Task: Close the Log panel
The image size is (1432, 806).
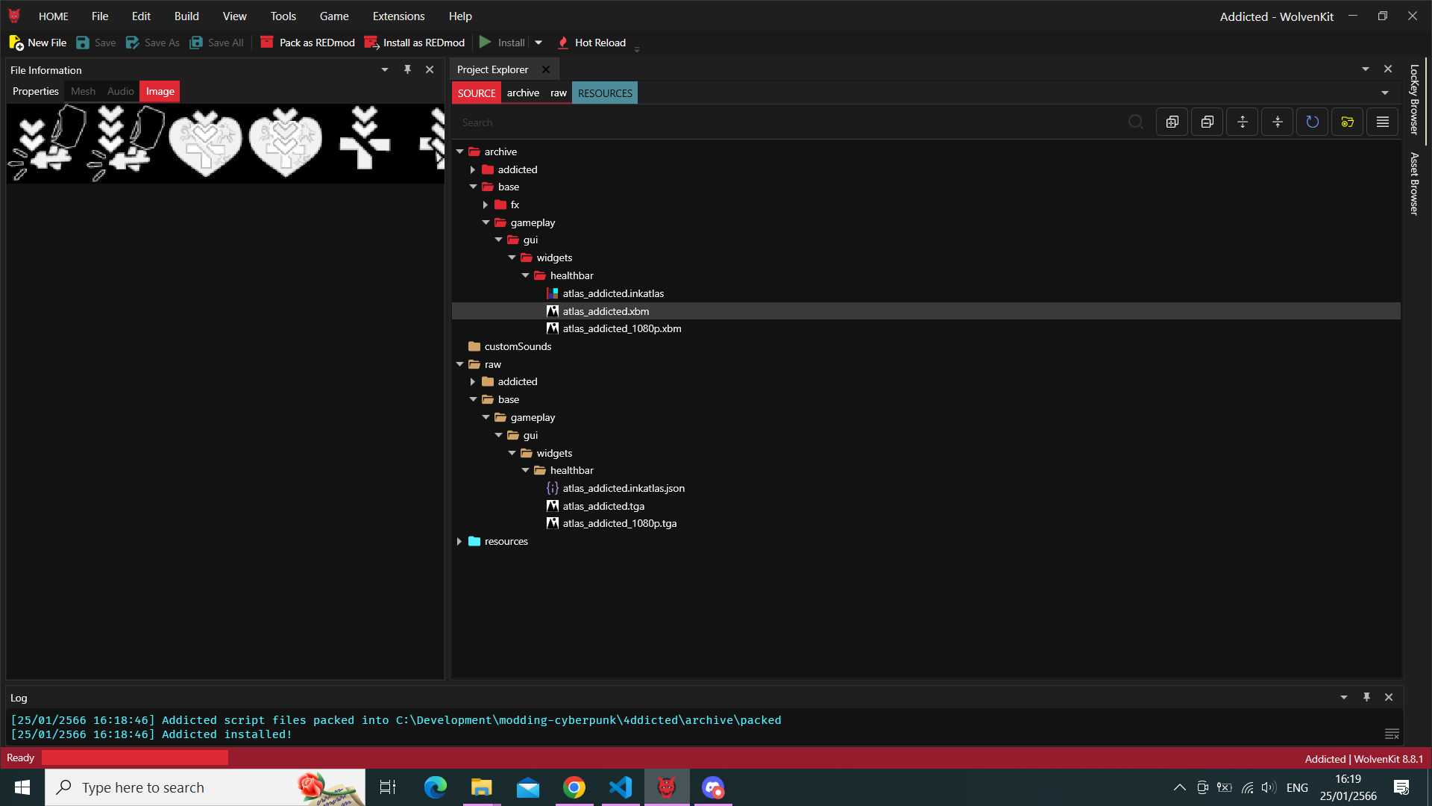Action: click(x=1389, y=697)
